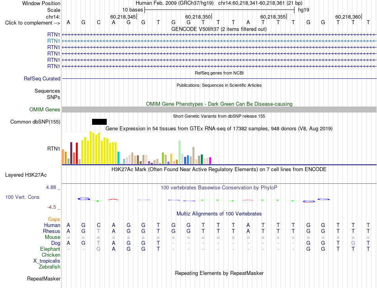Click 'Click to complement' to reverse bases
Viewport: 377px width, 288px height.
(x=33, y=23)
